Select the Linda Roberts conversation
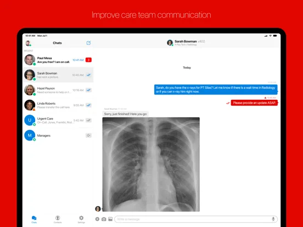The image size is (303, 227). tap(58, 105)
